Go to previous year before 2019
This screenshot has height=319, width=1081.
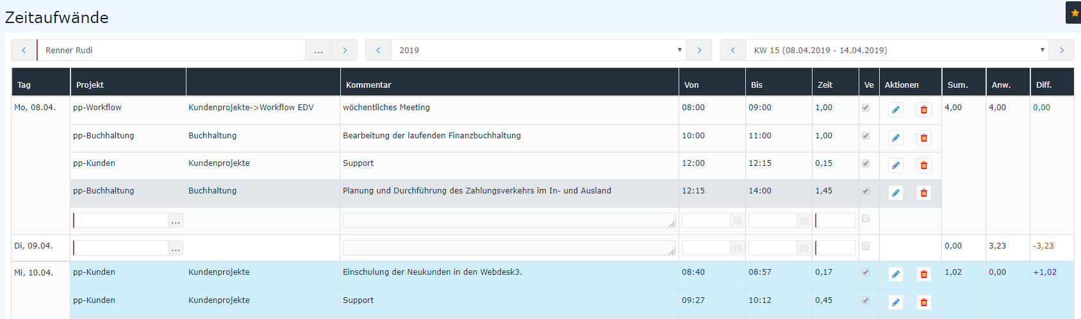[378, 50]
